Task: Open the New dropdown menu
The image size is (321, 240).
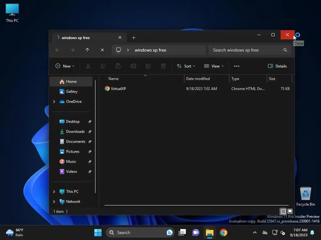Action: tap(65, 66)
